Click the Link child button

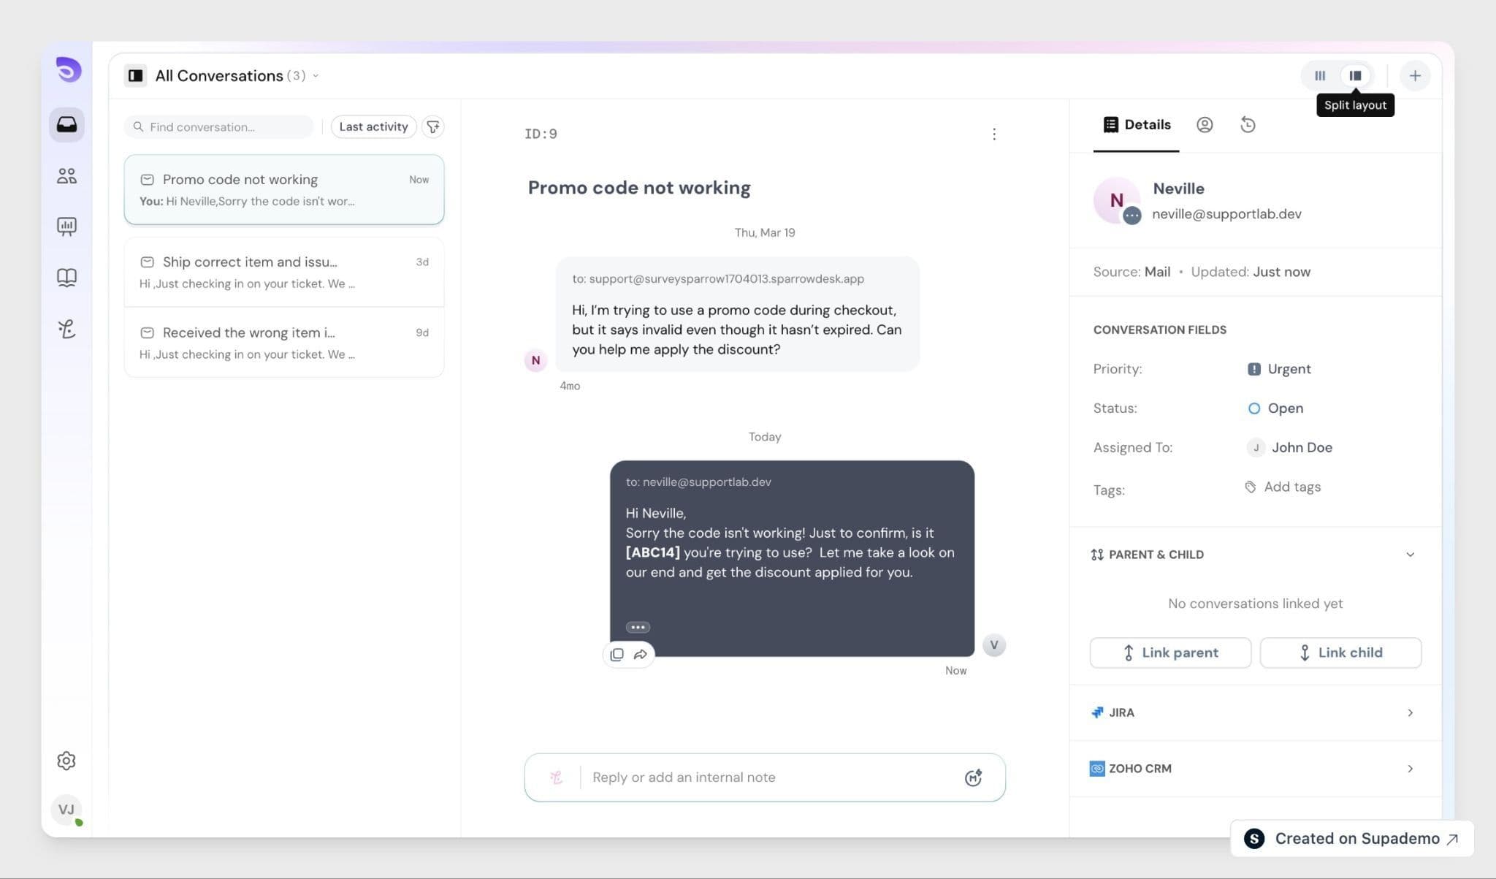point(1340,652)
